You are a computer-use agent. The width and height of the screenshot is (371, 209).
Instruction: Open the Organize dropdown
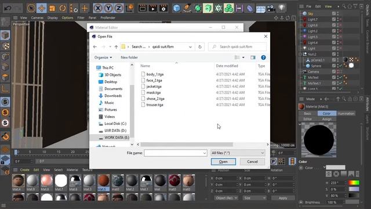point(103,57)
